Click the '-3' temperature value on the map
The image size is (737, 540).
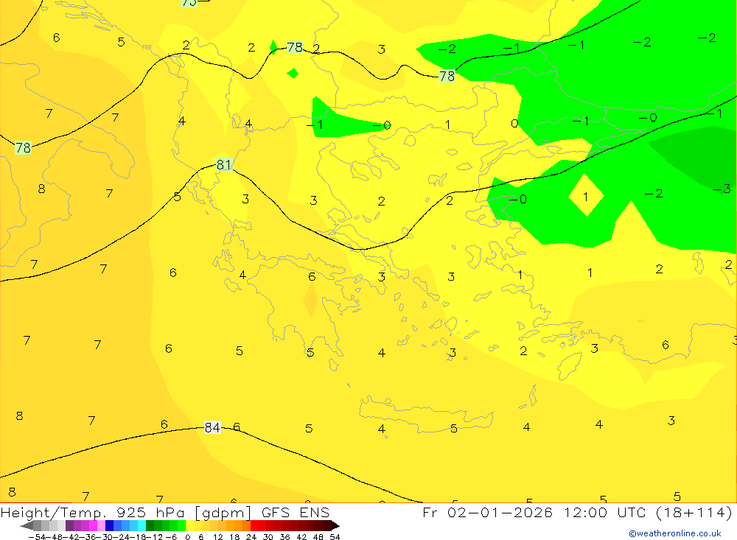[x=722, y=189]
